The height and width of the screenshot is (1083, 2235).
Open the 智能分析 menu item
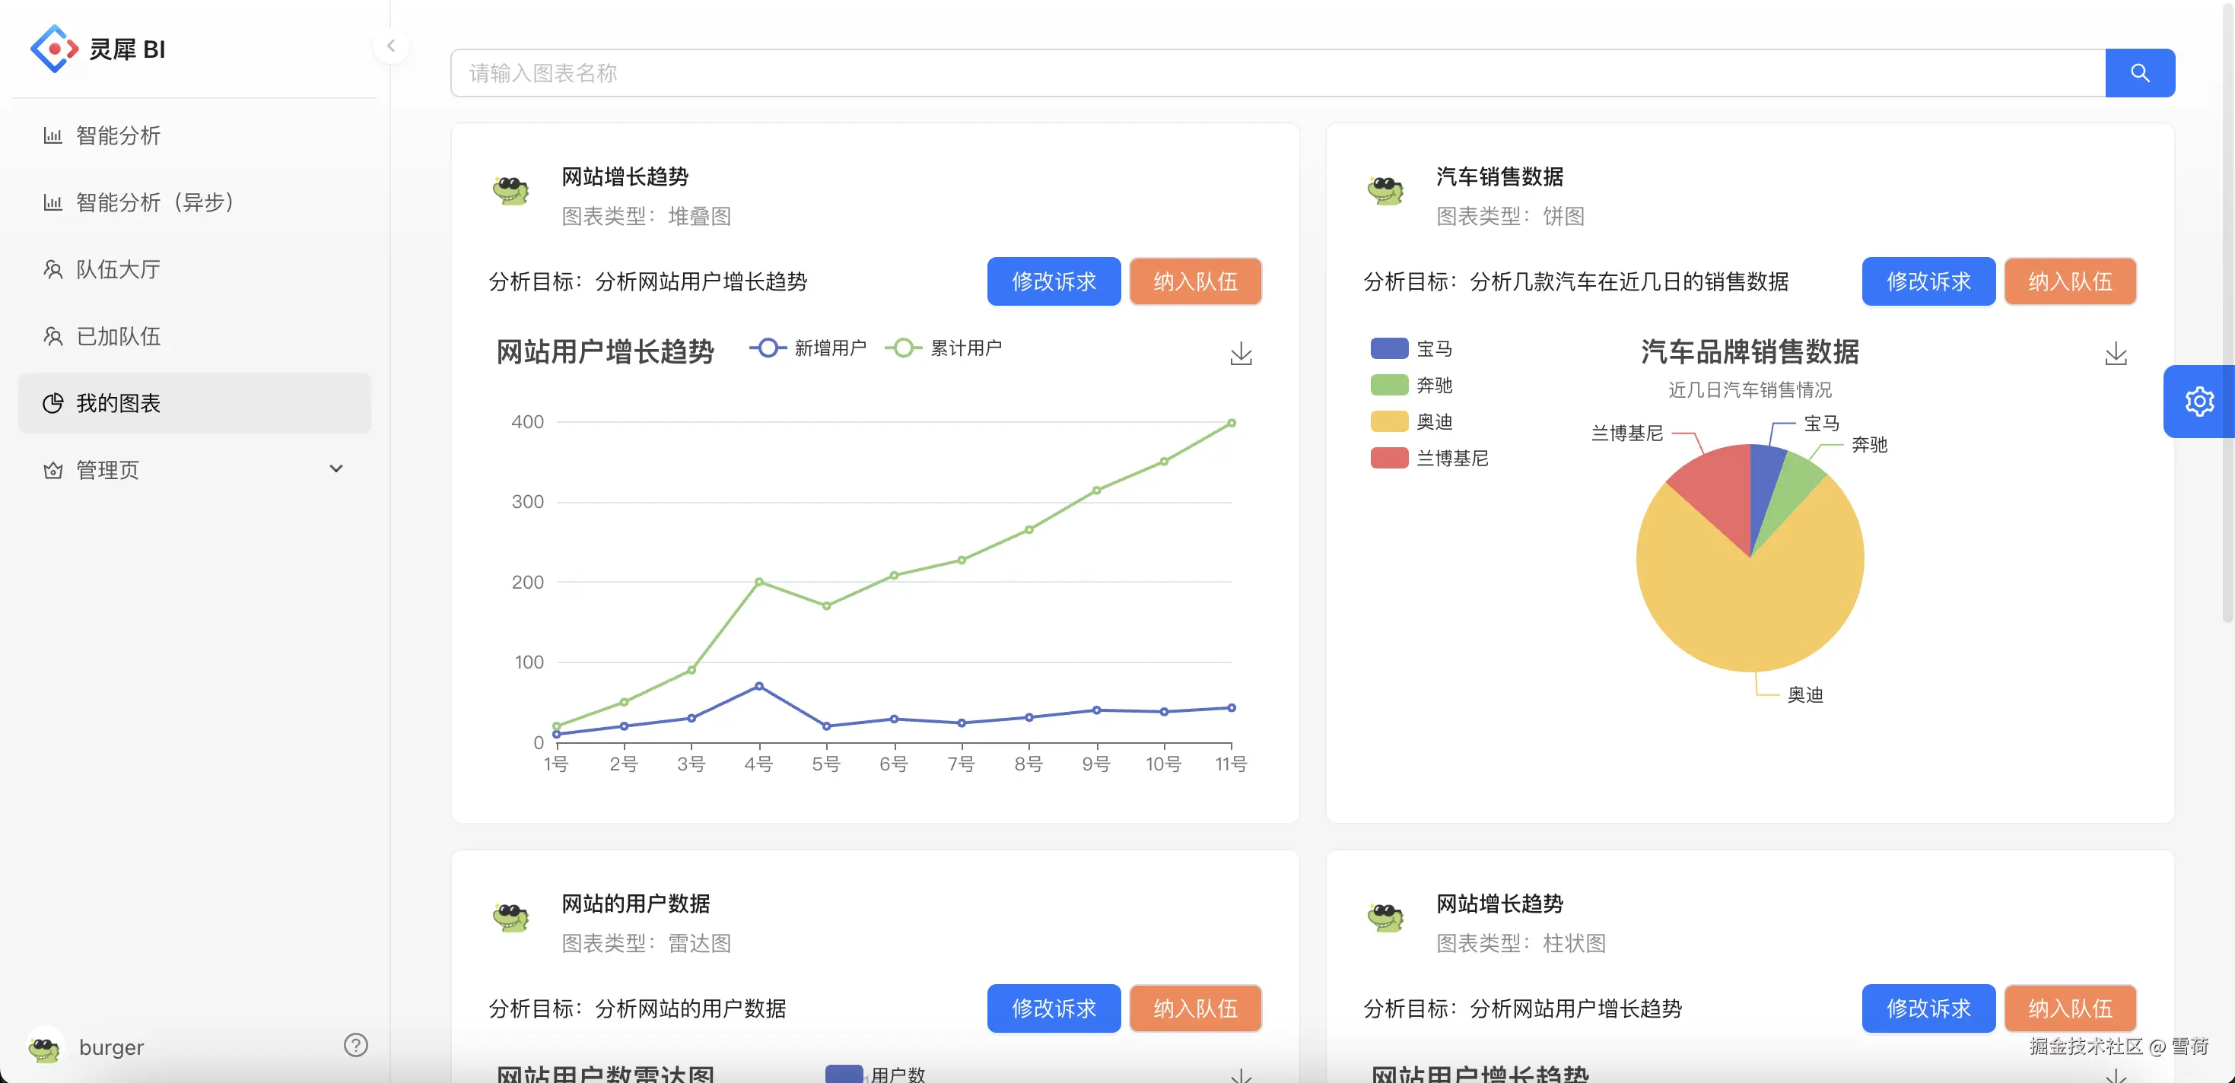[118, 136]
